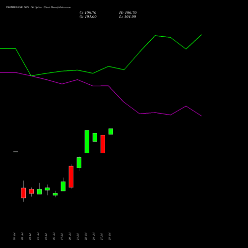Select the 08 Jul date label on the axis

coord(14,237)
